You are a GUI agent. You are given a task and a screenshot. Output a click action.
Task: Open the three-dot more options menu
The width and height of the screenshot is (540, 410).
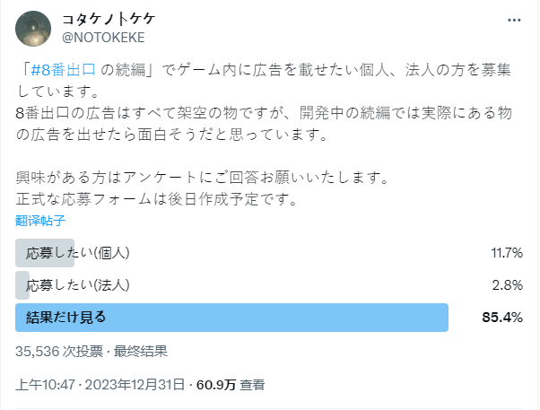click(x=514, y=21)
